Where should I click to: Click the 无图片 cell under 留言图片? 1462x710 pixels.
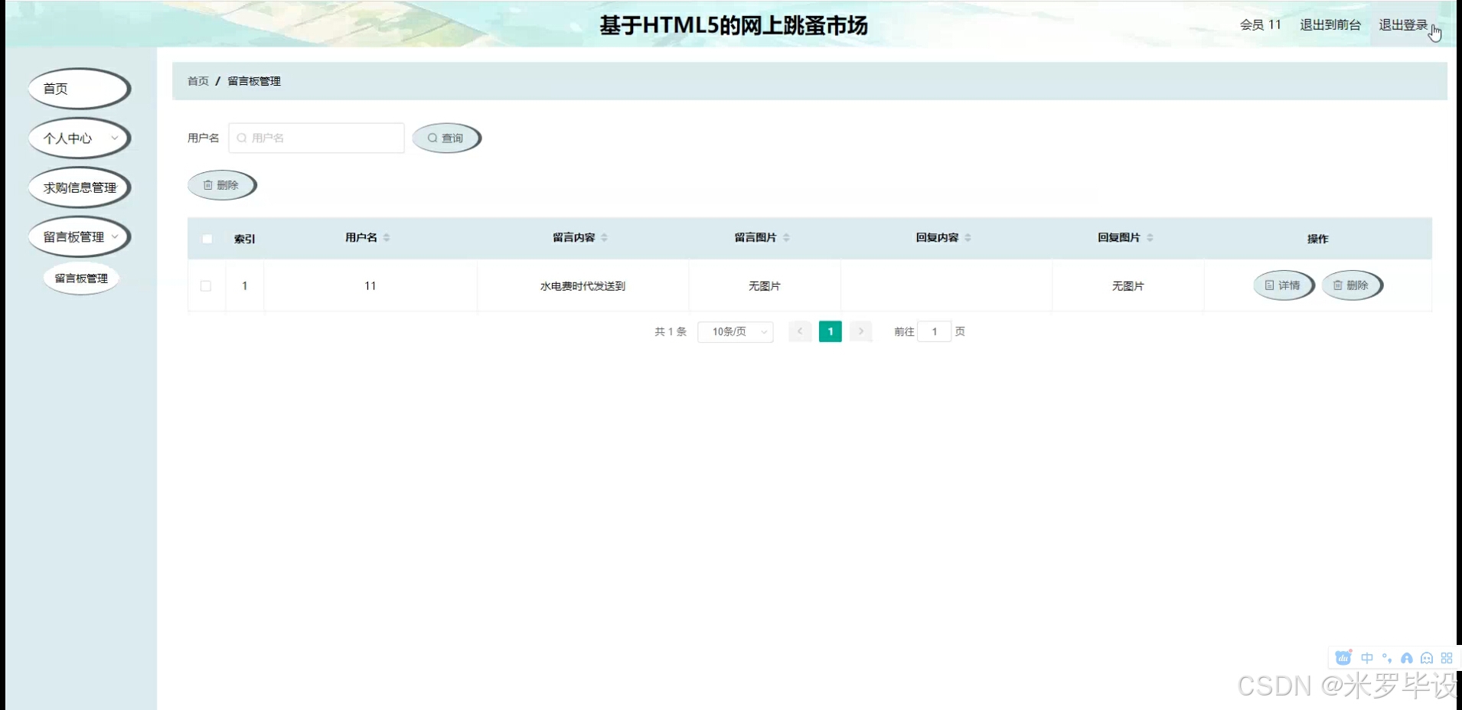pos(764,286)
